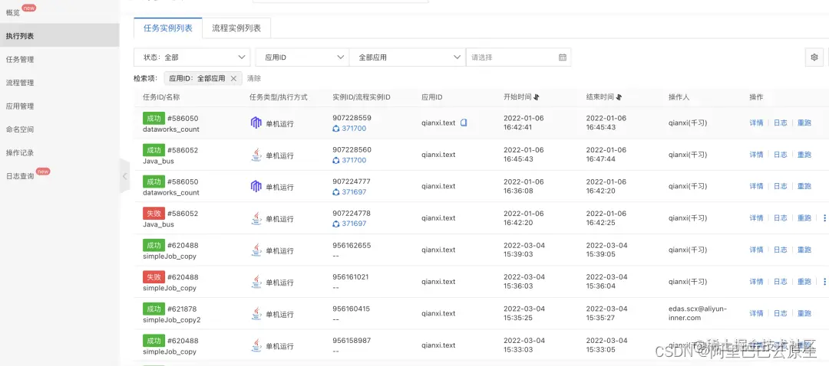
Task: Select 执行列表 in the sidebar
Action: point(59,36)
